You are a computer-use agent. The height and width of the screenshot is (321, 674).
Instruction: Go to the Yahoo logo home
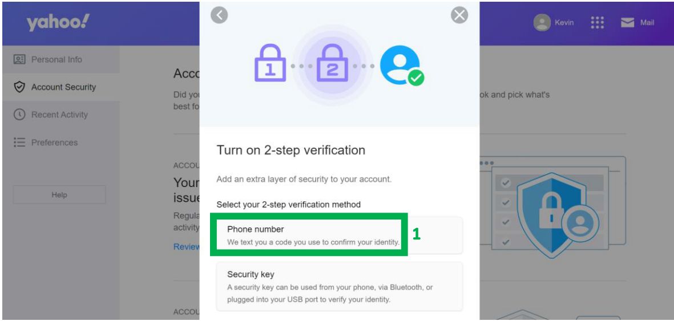click(58, 23)
